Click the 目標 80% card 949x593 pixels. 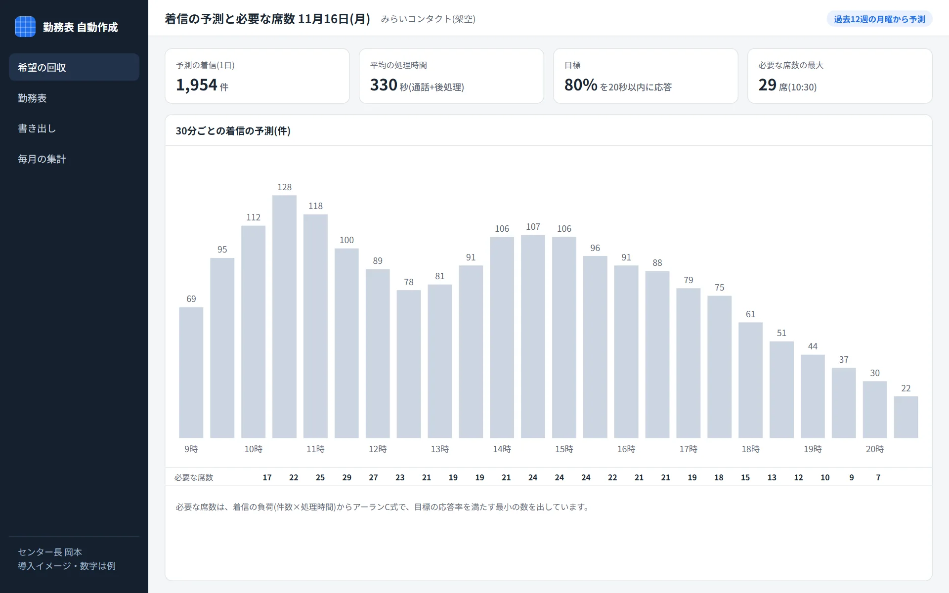tap(646, 76)
